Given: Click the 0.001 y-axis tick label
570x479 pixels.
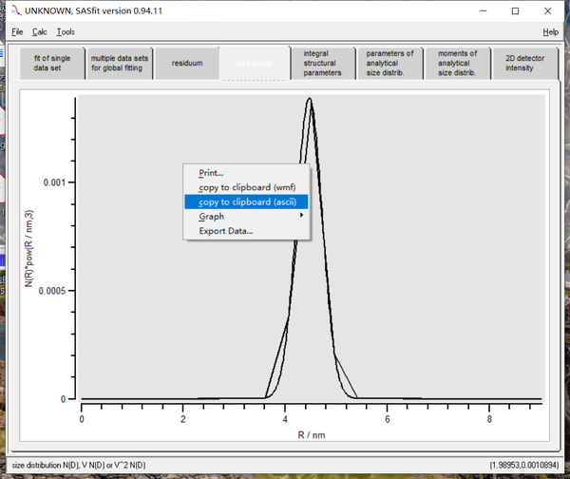Looking at the screenshot, I should tap(54, 182).
